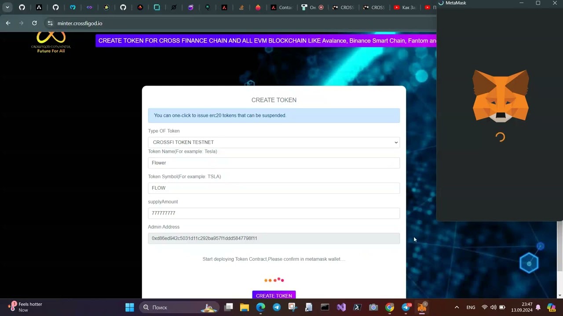Screen dimensions: 563x316
Task: Open File Explorer from the taskbar
Action: pos(245,307)
